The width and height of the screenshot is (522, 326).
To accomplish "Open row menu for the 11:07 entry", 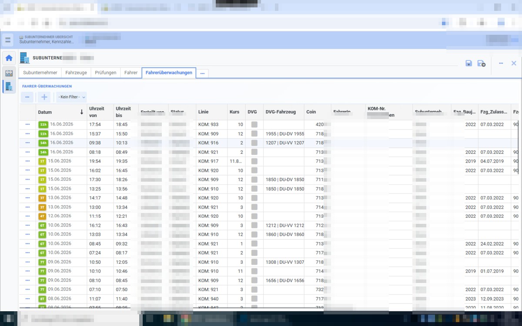I will (27, 299).
